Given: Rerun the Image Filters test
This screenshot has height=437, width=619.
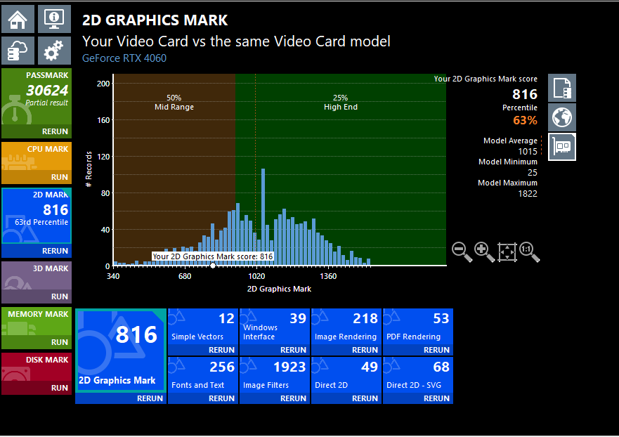Looking at the screenshot, I should tap(293, 398).
